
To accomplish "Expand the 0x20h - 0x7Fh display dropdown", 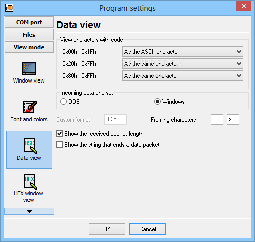I will click(183, 64).
